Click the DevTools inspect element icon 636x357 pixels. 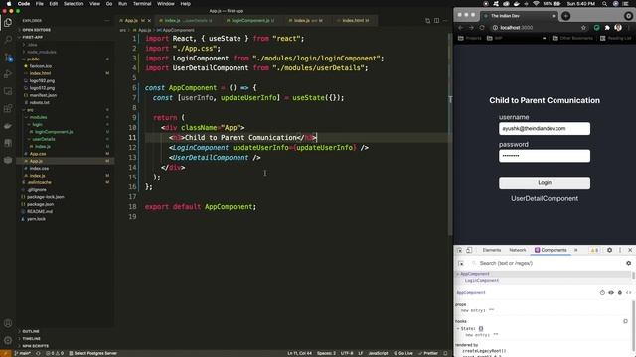[x=459, y=250]
